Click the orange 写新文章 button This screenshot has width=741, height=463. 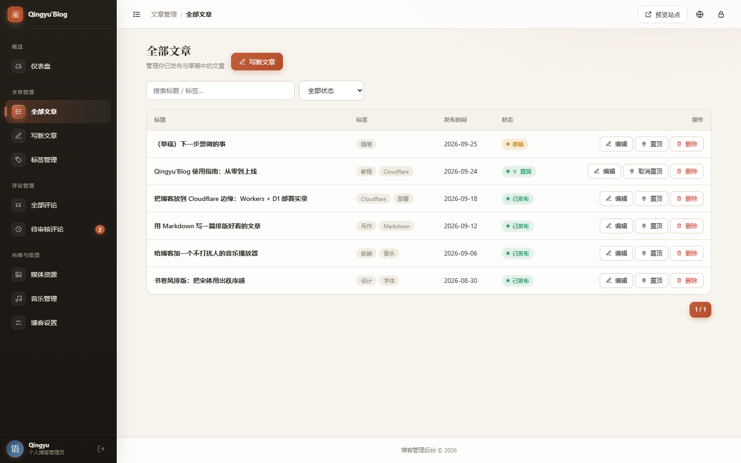pyautogui.click(x=257, y=62)
